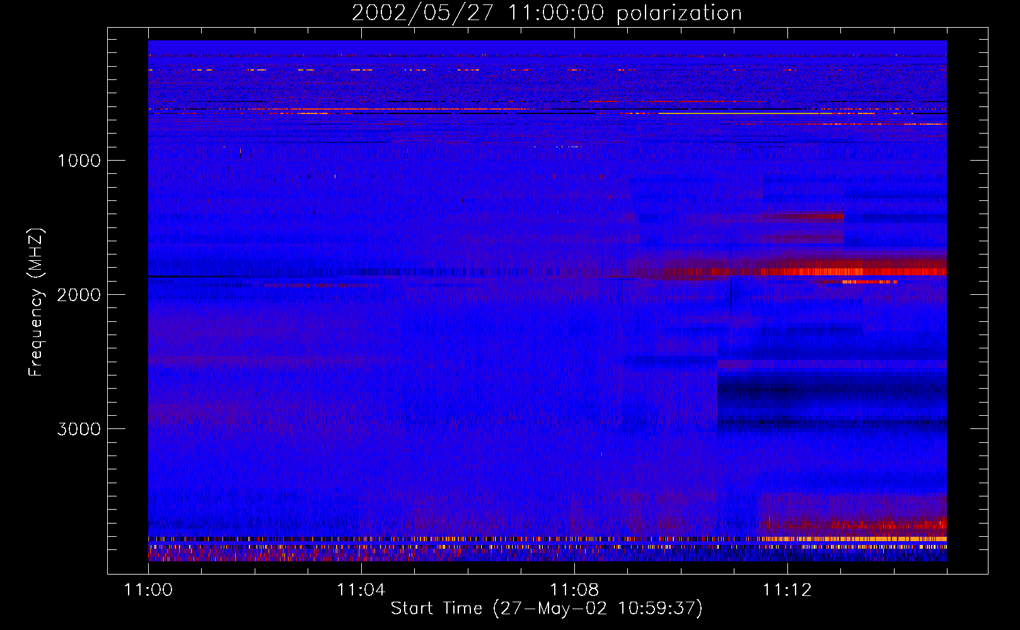Select the 'Frequency (MHZ)' axis label

click(x=36, y=302)
